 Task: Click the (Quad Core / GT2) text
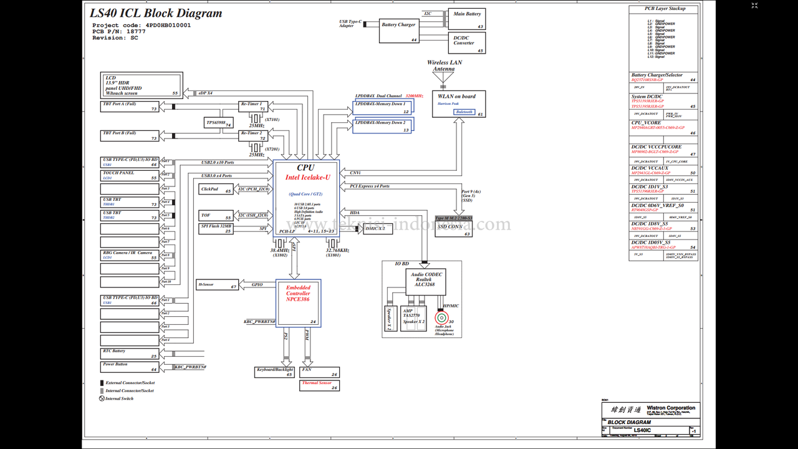[305, 194]
